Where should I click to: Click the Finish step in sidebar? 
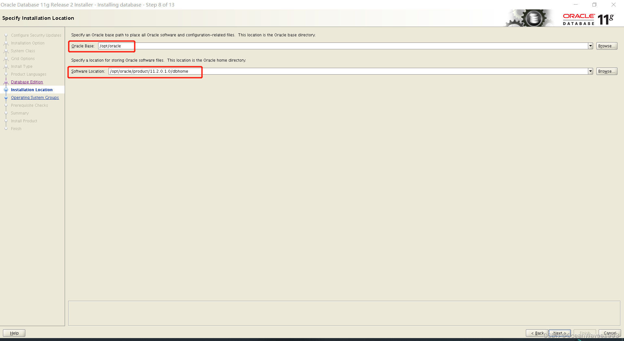16,129
